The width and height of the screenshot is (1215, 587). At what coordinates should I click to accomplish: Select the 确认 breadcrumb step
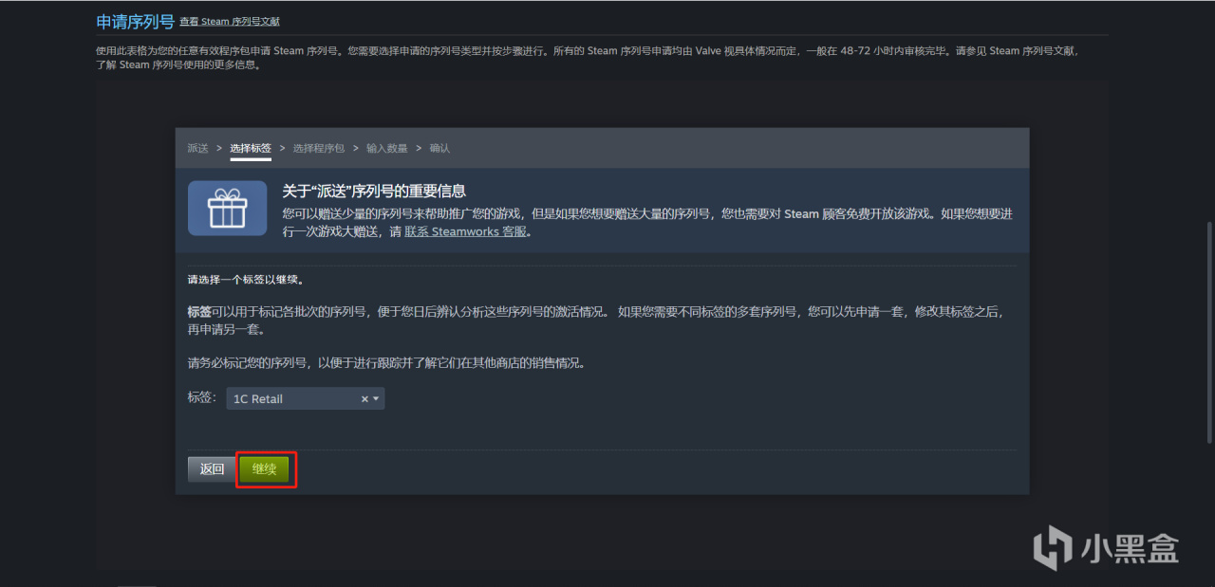coord(439,148)
